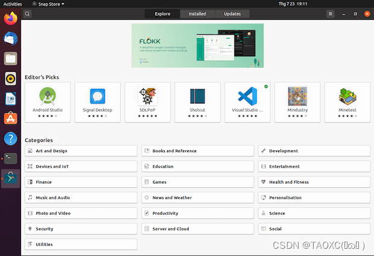Screen dimensions: 374x256
Task: Open the Entertainment category
Action: tap(314, 166)
